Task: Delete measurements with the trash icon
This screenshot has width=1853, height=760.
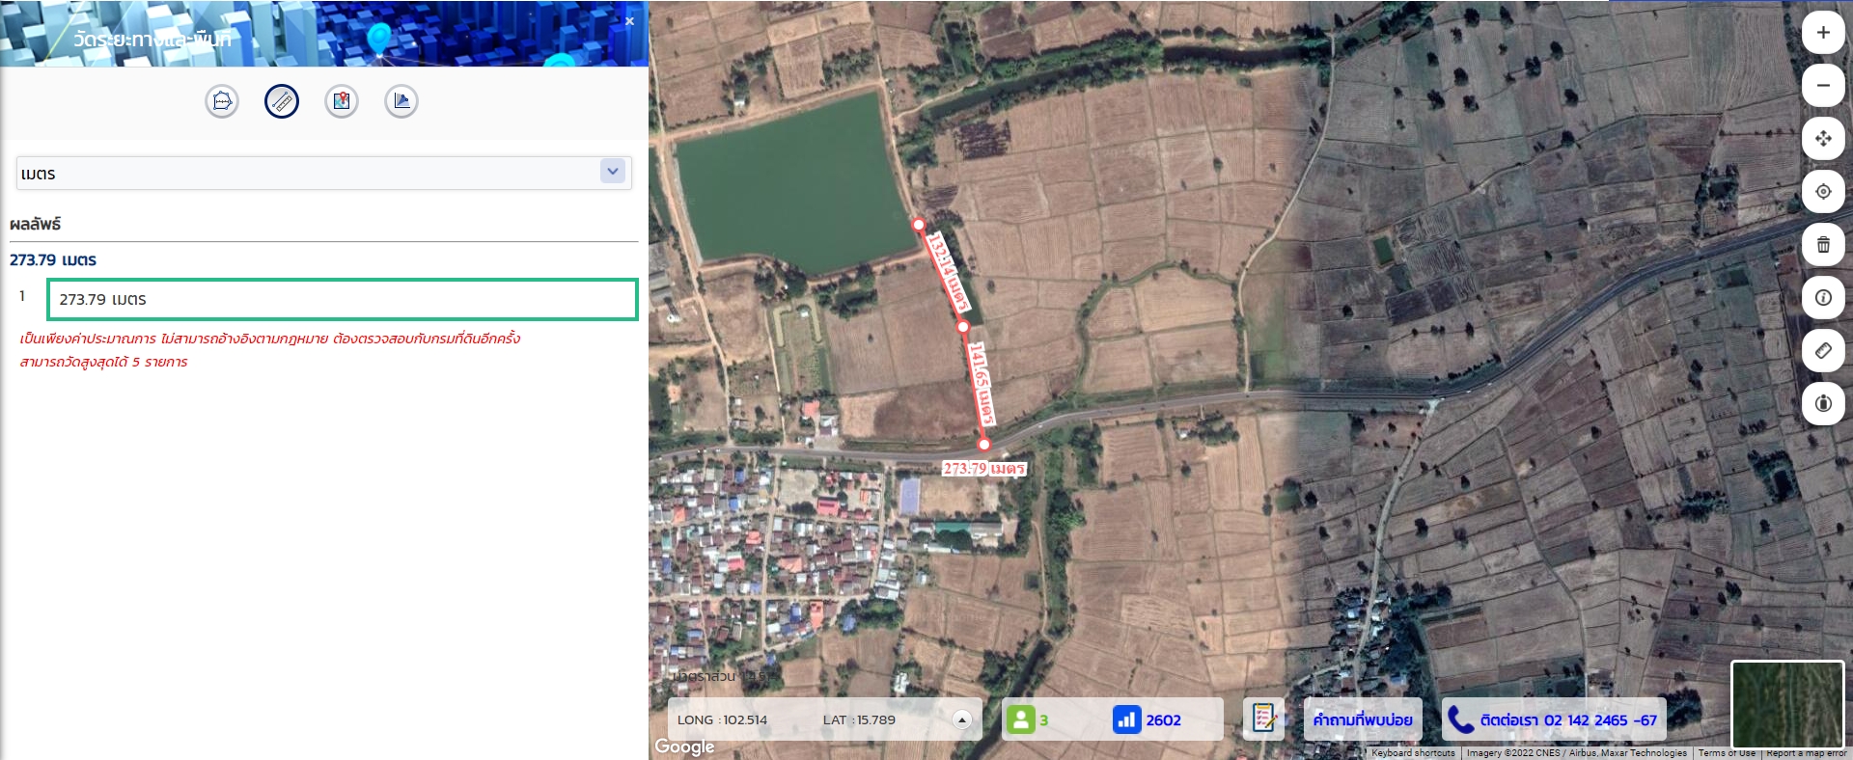Action: (x=1823, y=245)
